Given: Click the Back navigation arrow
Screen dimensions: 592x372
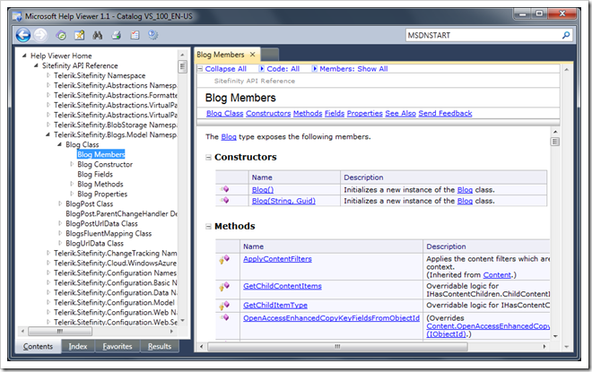Looking at the screenshot, I should tap(22, 35).
